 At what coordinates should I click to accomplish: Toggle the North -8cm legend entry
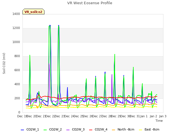click(123, 129)
